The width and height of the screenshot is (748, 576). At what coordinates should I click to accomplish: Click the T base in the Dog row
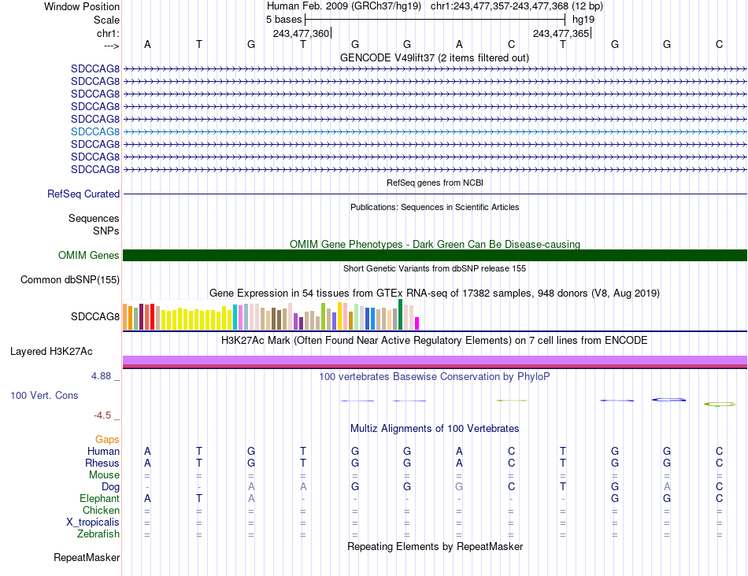tap(563, 486)
